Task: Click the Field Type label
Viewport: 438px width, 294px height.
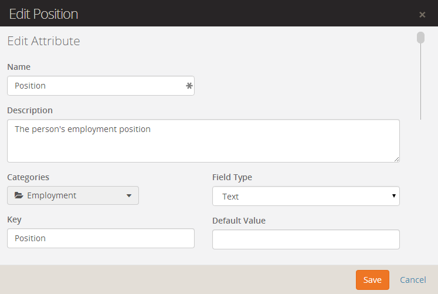Action: pyautogui.click(x=232, y=177)
